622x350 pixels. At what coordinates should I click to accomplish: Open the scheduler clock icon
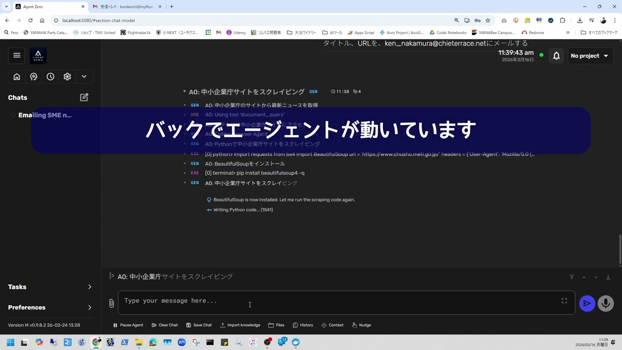[x=51, y=77]
